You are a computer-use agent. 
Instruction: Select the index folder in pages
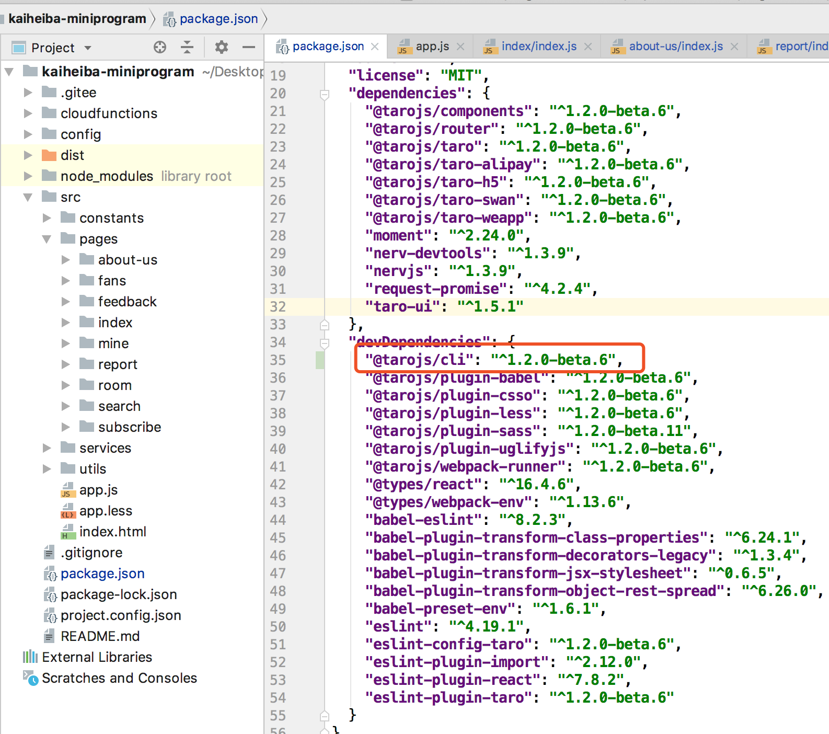(115, 323)
